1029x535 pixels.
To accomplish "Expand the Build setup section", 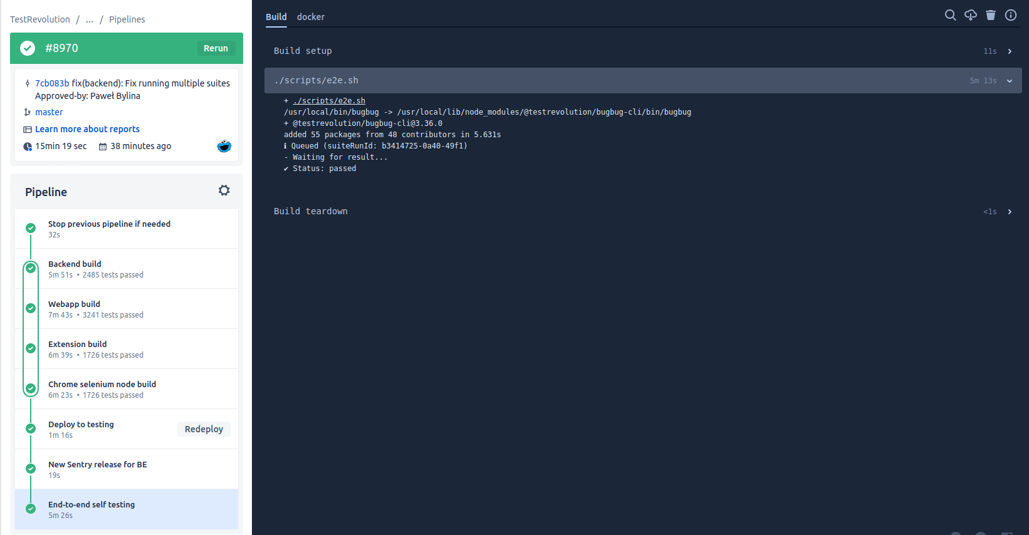I will [1009, 51].
